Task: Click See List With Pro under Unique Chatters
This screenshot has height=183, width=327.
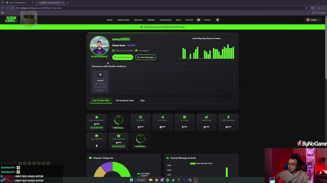Action: coord(119,146)
